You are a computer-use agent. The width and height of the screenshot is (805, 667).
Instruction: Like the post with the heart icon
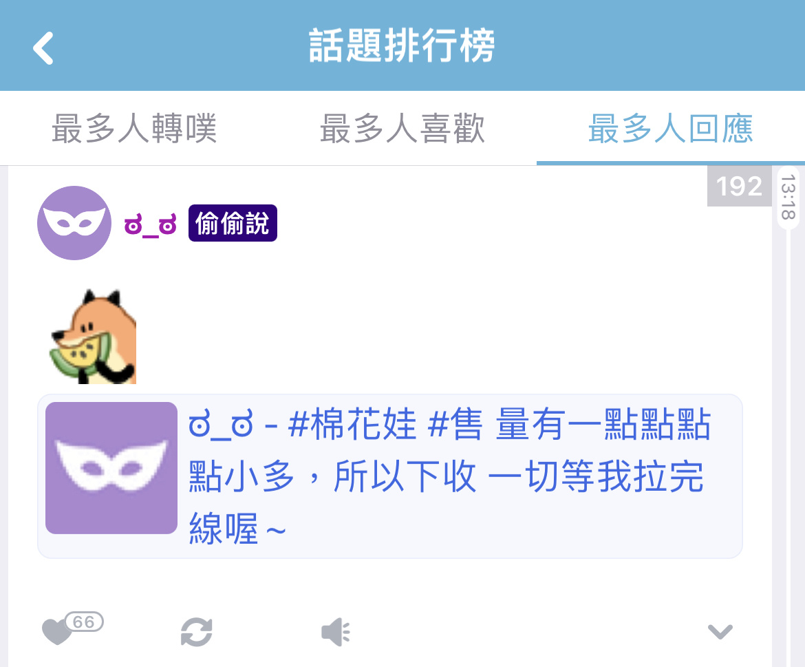pyautogui.click(x=56, y=631)
